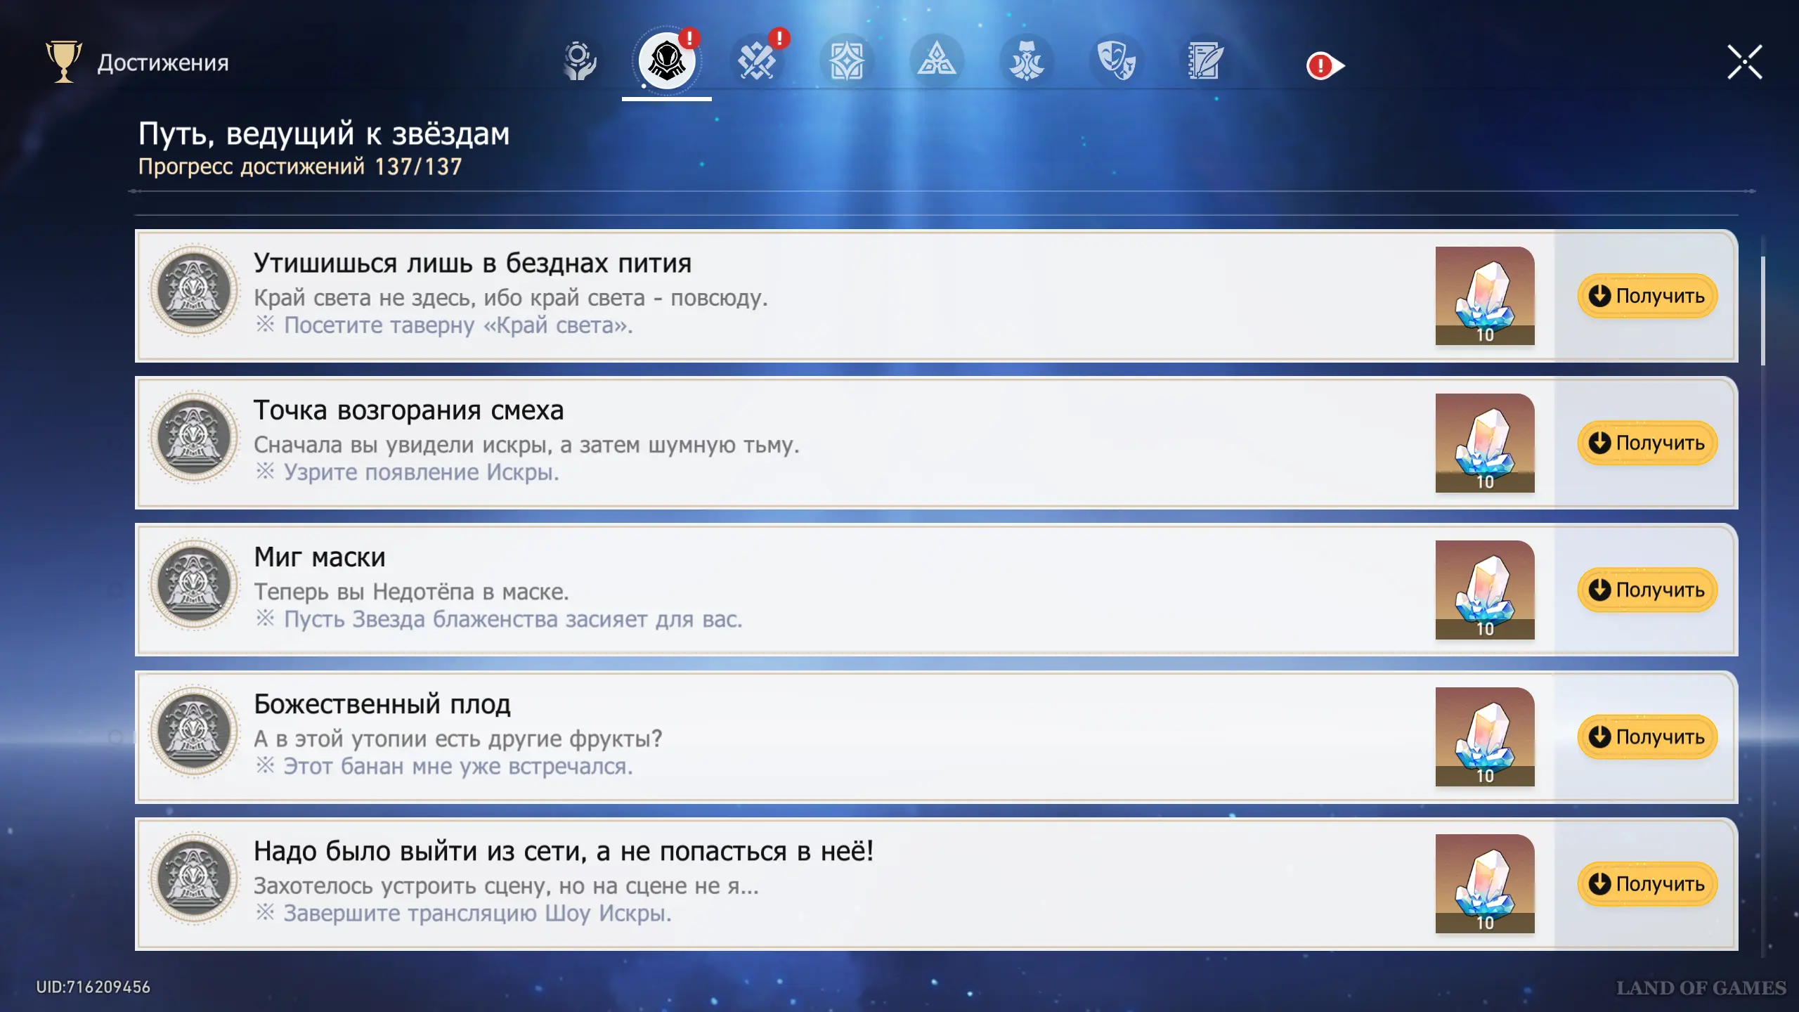
Task: Claim reward for 'Утишишься лишь в безднах пития'
Action: (x=1647, y=296)
